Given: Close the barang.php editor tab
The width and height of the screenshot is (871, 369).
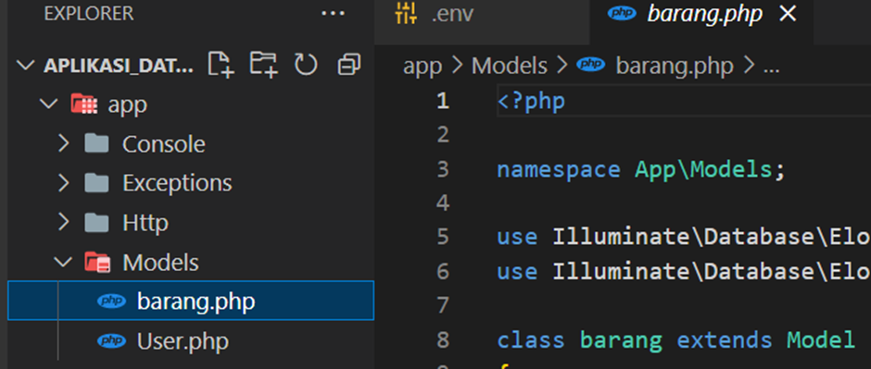Looking at the screenshot, I should [788, 15].
